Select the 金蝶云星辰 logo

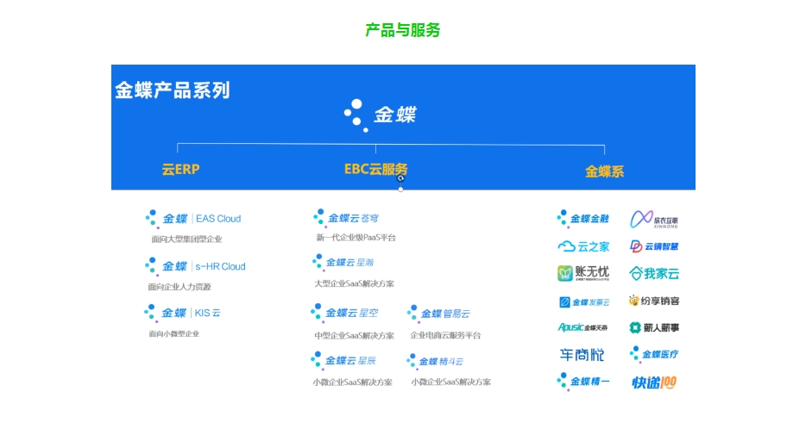(x=343, y=361)
